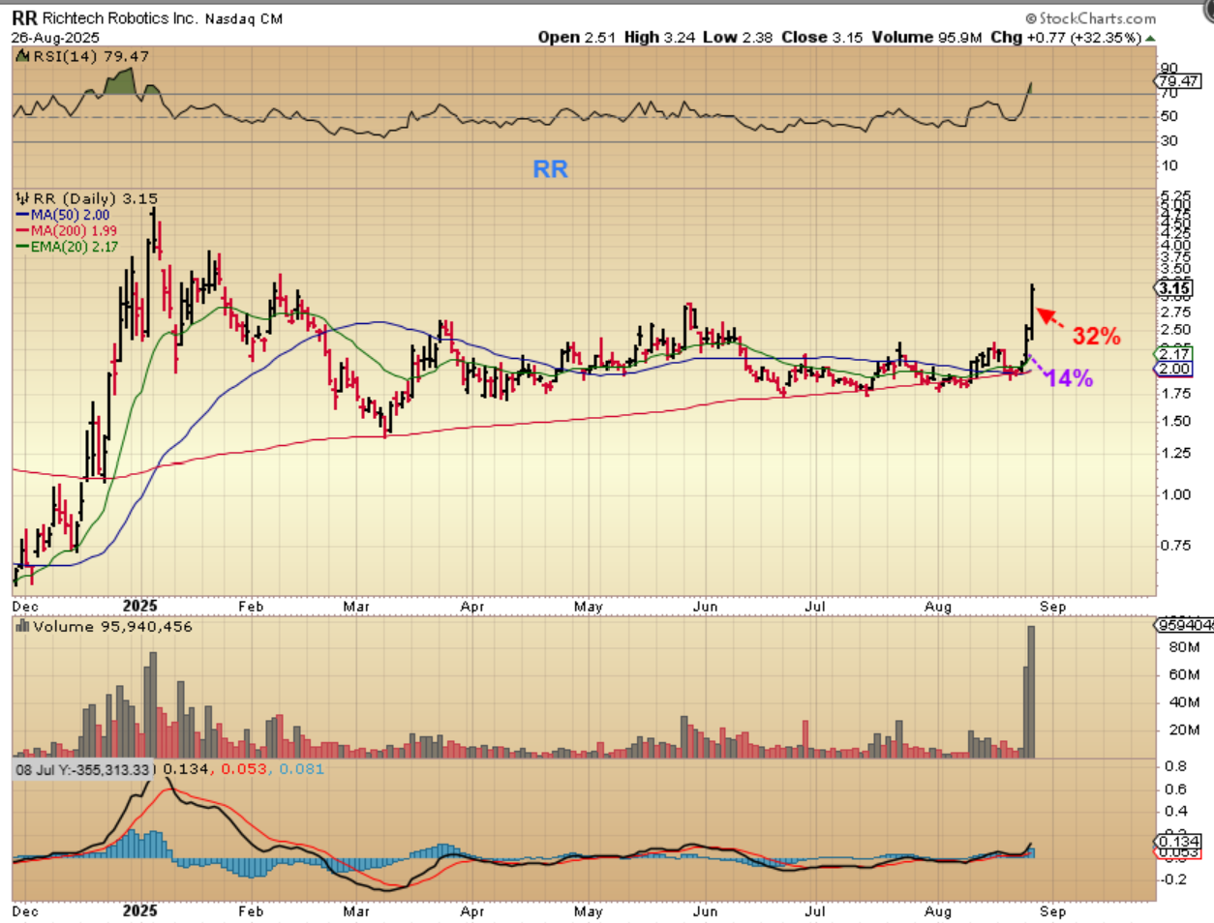The height and width of the screenshot is (923, 1214).
Task: Click the 79.47 RSI value tag on right axis
Action: [x=1179, y=81]
